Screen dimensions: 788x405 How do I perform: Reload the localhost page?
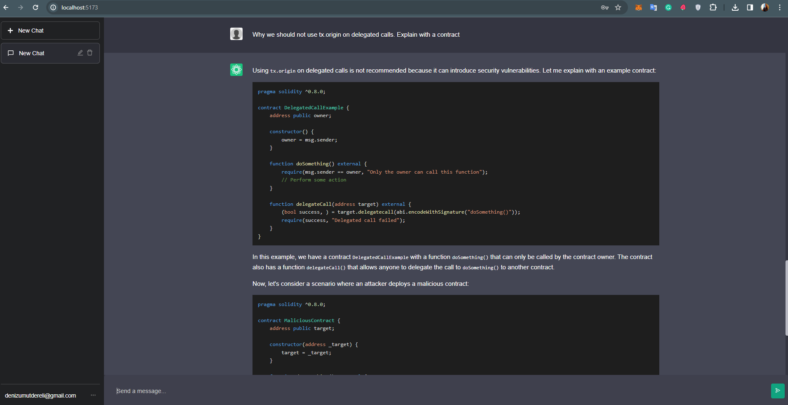[x=35, y=7]
